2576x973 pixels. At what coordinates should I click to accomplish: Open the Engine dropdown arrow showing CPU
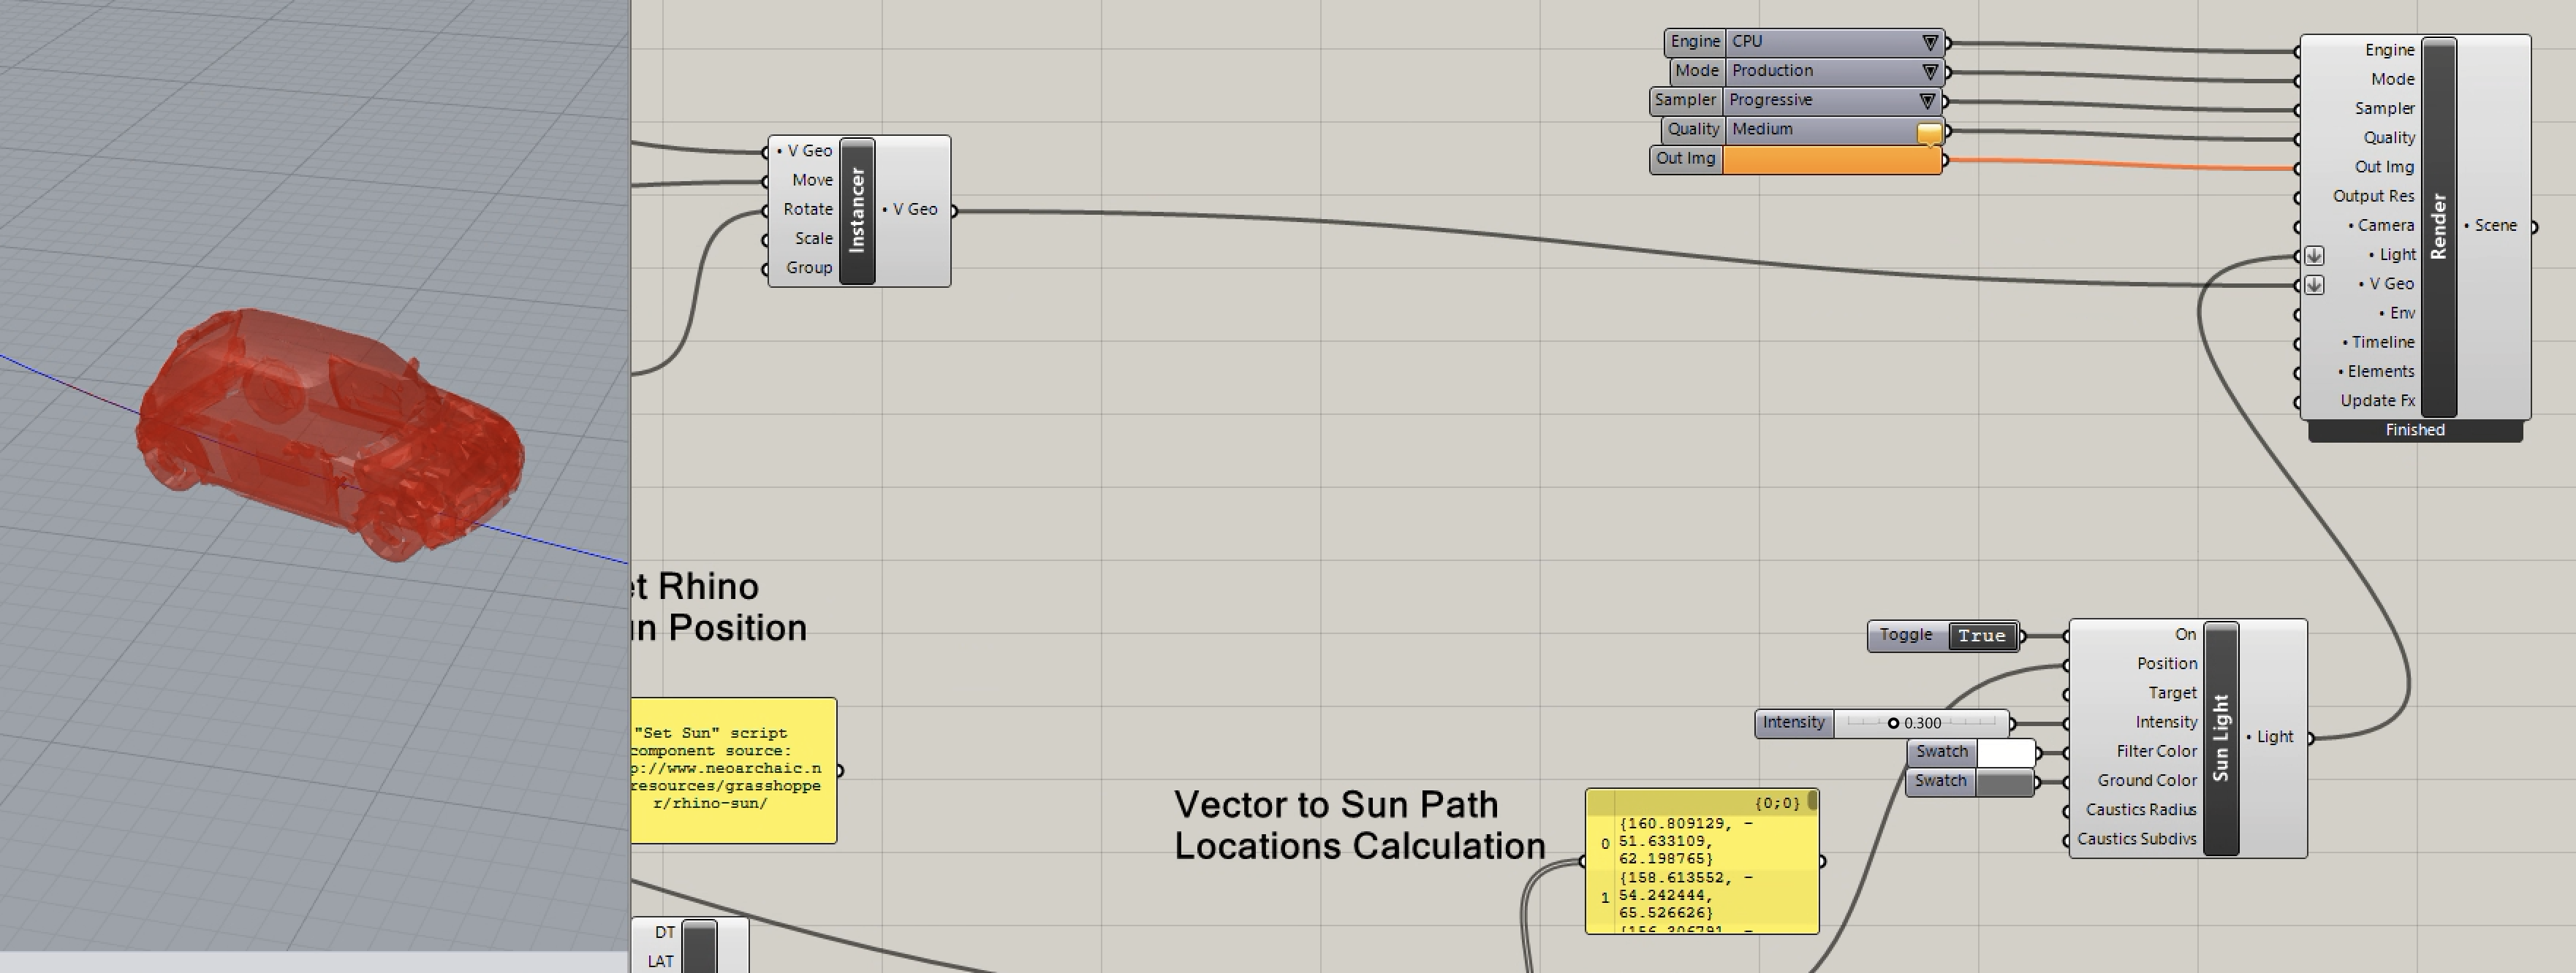pos(1930,42)
